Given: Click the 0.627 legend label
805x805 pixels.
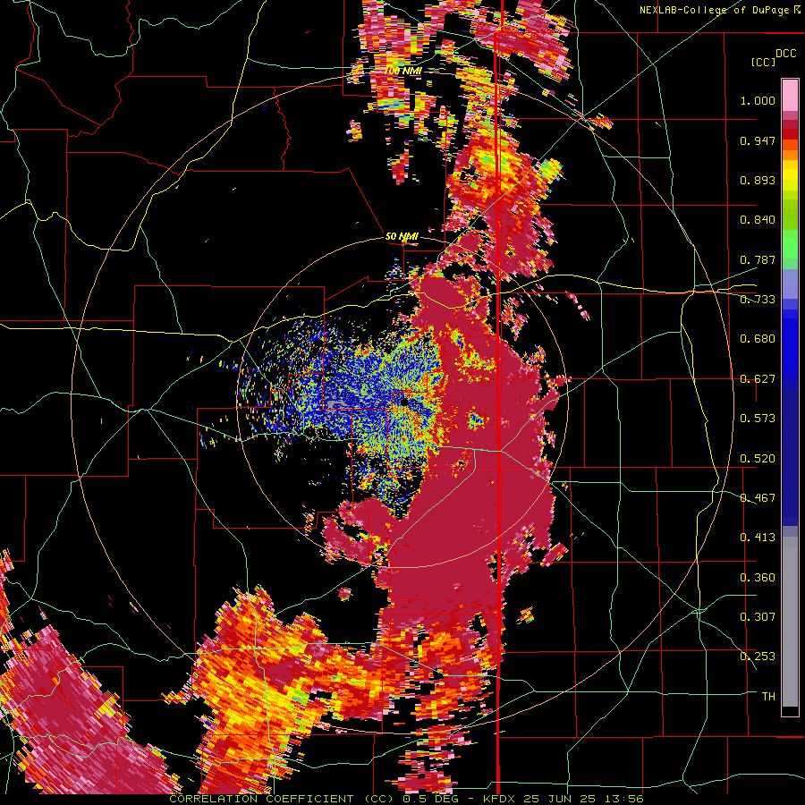Looking at the screenshot, I should click(x=758, y=379).
